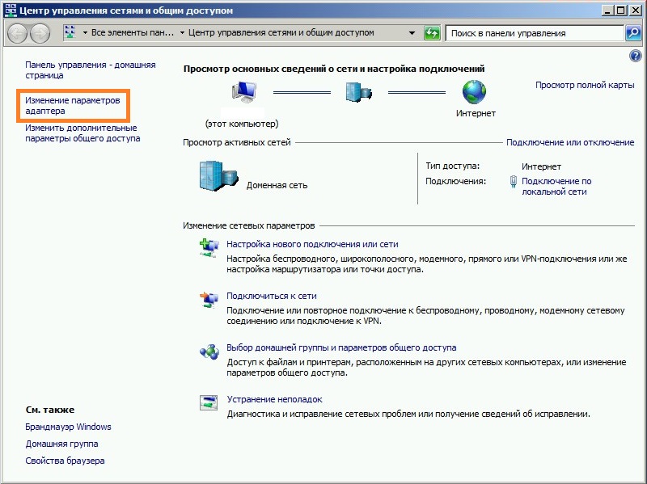The width and height of the screenshot is (647, 484).
Task: Click the domain network building icon
Action: tap(215, 176)
